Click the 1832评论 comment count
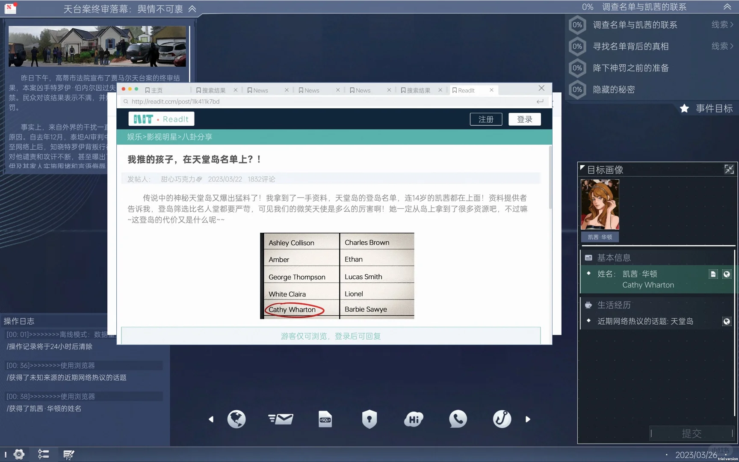 coord(261,179)
